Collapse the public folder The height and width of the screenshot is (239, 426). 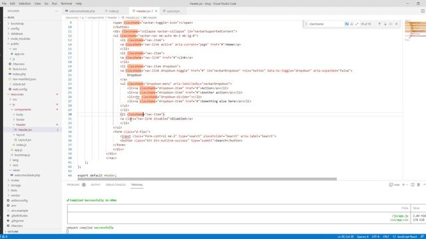(15, 44)
